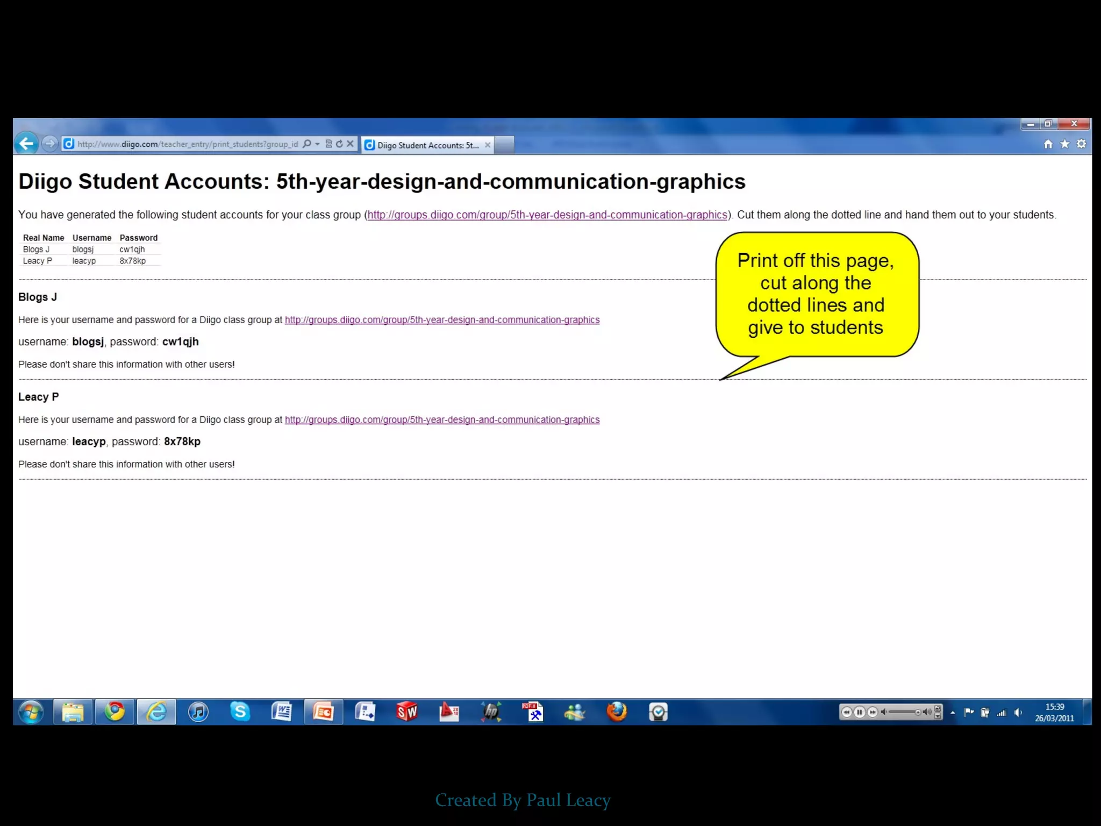Open the group link under Blogs J
1101x826 pixels.
[x=442, y=320]
